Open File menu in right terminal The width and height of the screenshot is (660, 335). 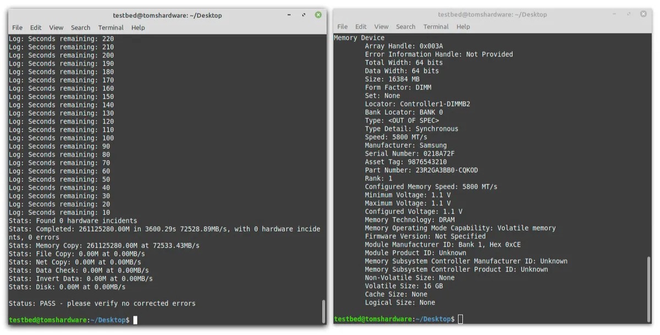[342, 26]
